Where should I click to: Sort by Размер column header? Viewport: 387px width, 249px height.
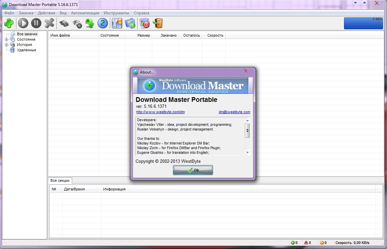point(139,35)
